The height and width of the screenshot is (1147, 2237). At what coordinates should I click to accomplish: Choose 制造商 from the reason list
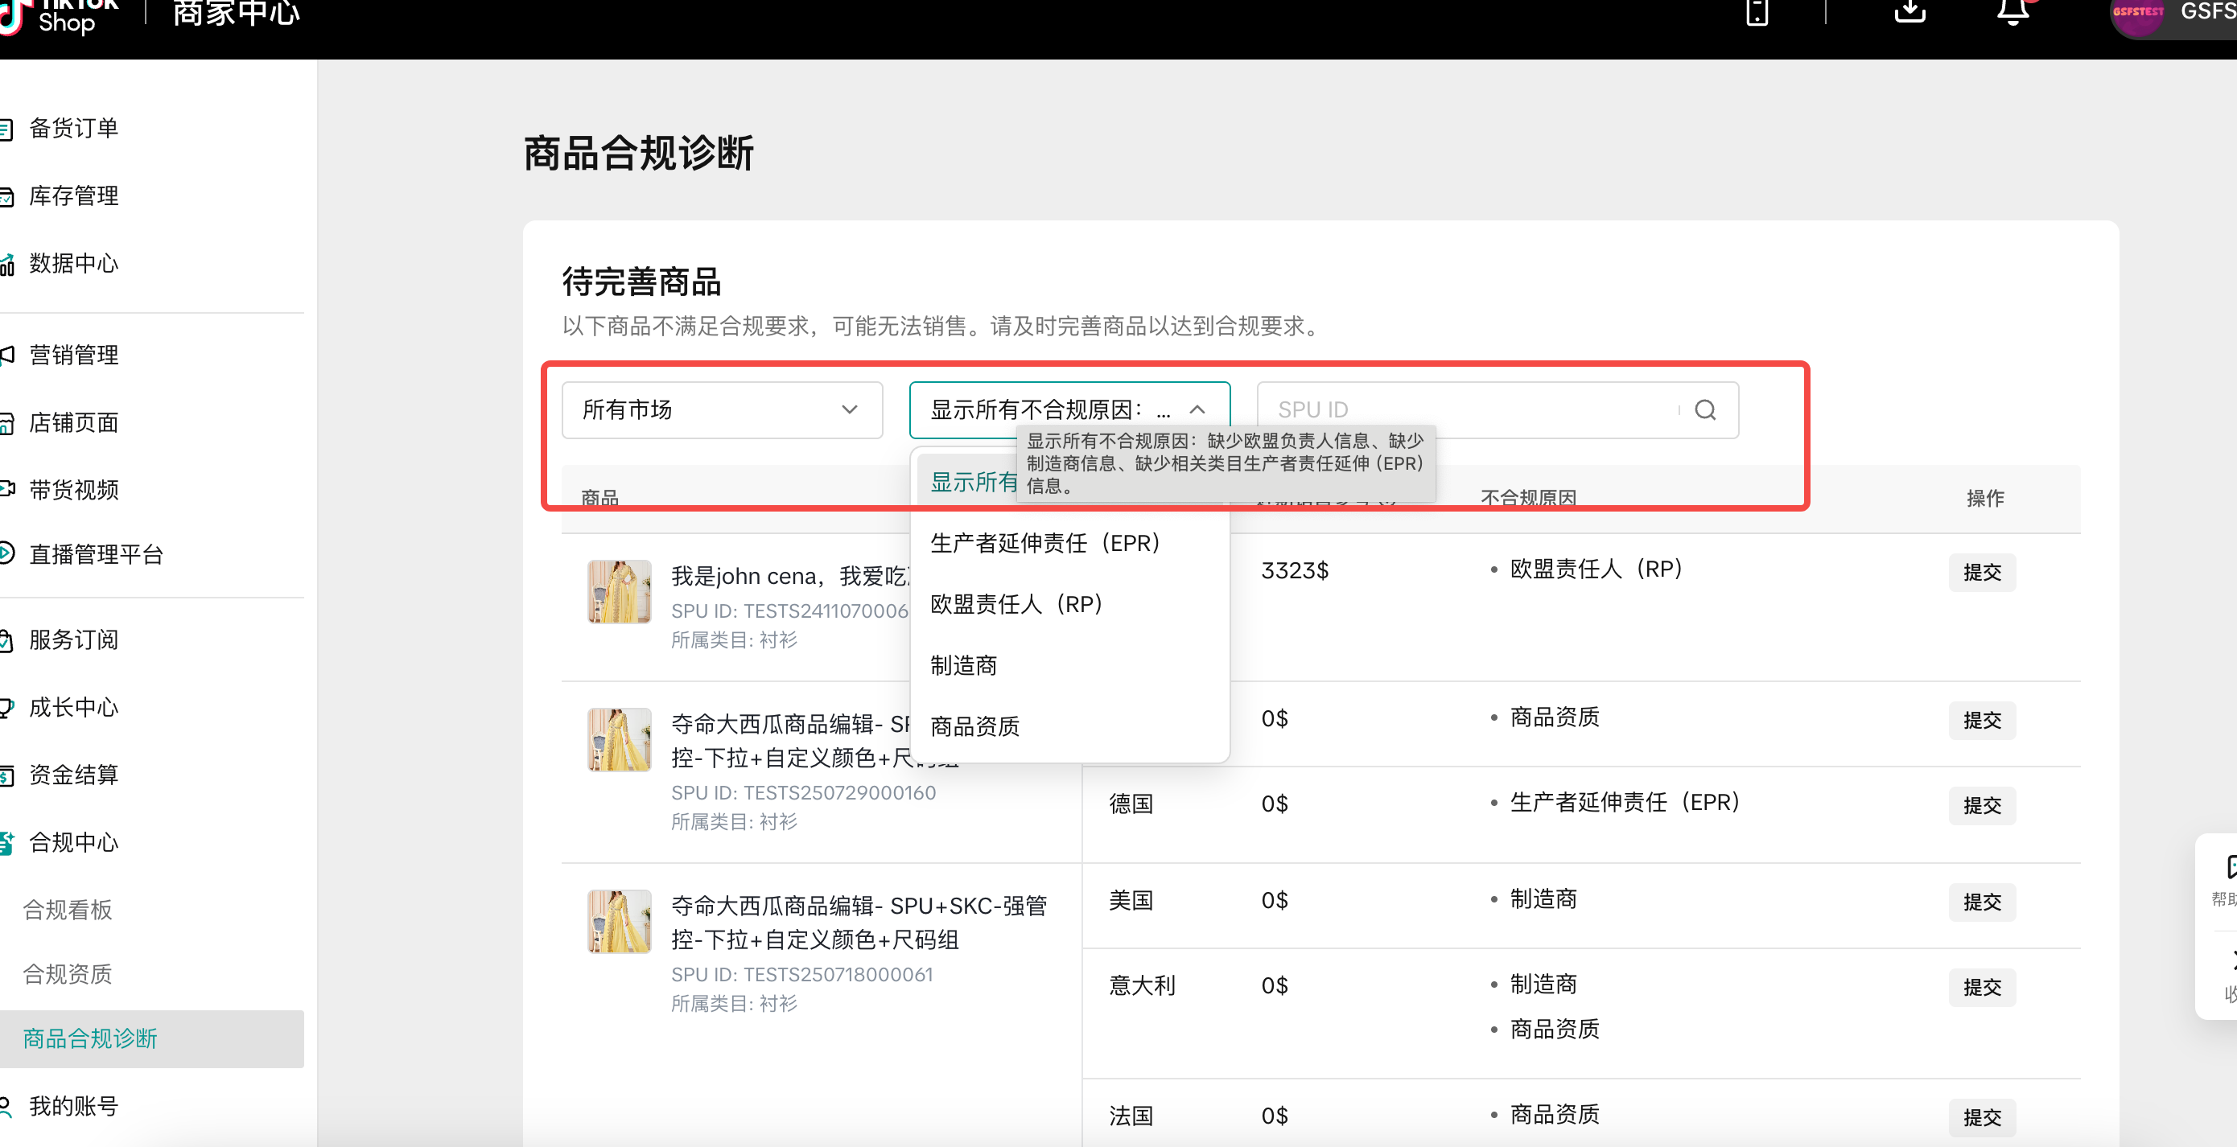[964, 665]
